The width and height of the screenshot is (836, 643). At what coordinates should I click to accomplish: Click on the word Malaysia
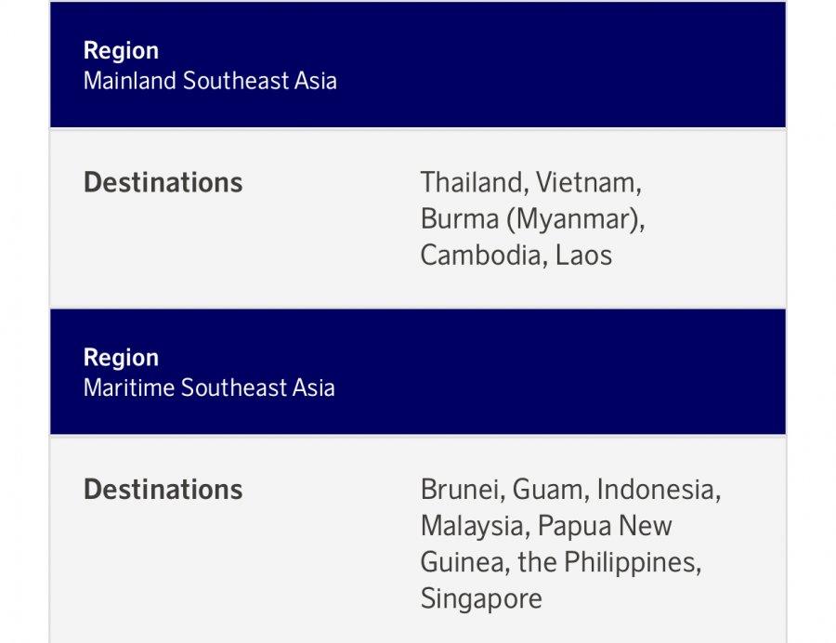[475, 526]
